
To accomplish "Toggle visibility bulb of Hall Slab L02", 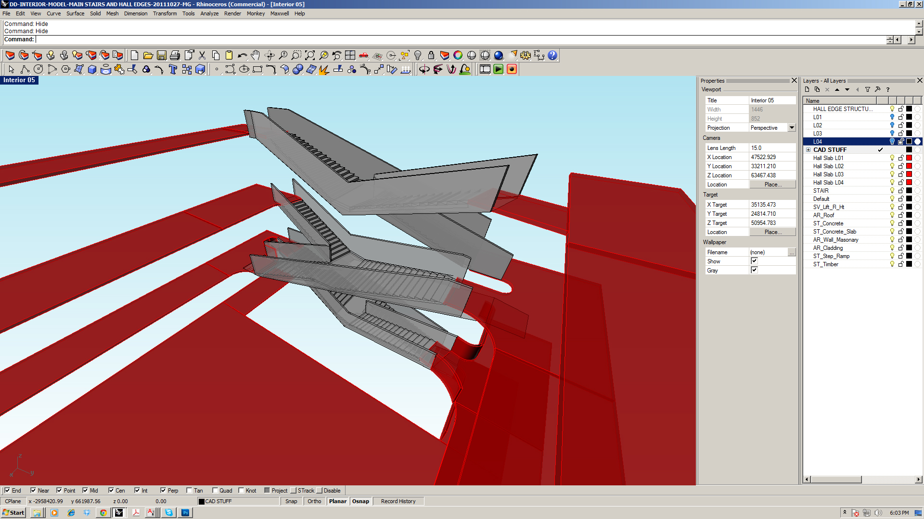I will coord(892,166).
